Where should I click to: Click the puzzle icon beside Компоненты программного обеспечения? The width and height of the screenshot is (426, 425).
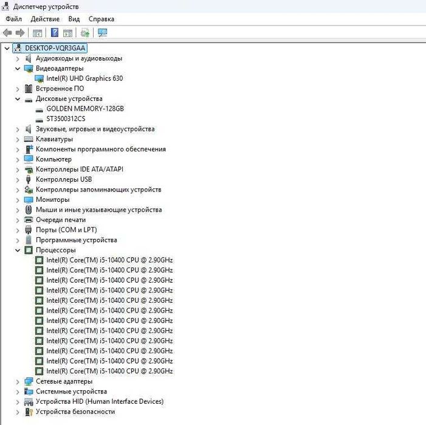tap(29, 149)
